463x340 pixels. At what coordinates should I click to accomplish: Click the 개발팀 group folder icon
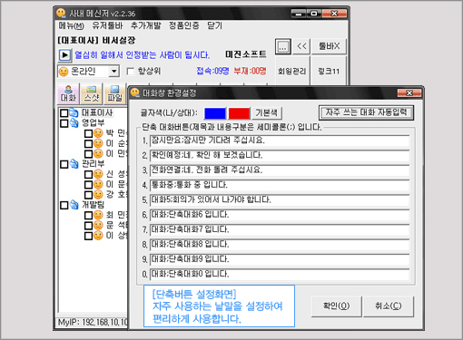(74, 205)
